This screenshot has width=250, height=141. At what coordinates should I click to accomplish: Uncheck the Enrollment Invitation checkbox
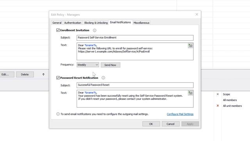58,30
